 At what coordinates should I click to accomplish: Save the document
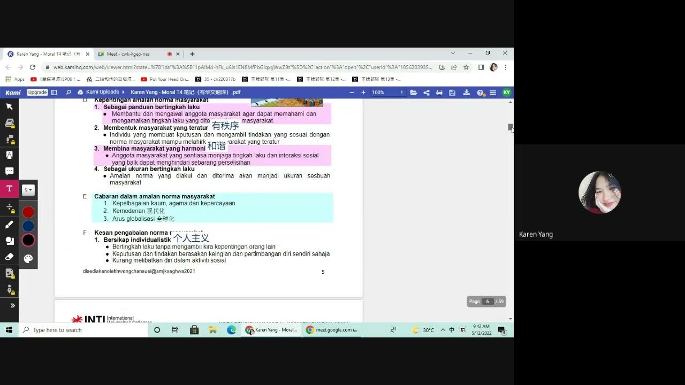(452, 93)
